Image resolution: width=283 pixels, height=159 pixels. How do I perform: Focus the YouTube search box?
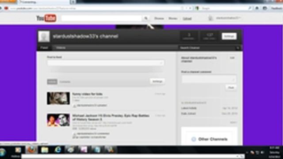click(102, 18)
